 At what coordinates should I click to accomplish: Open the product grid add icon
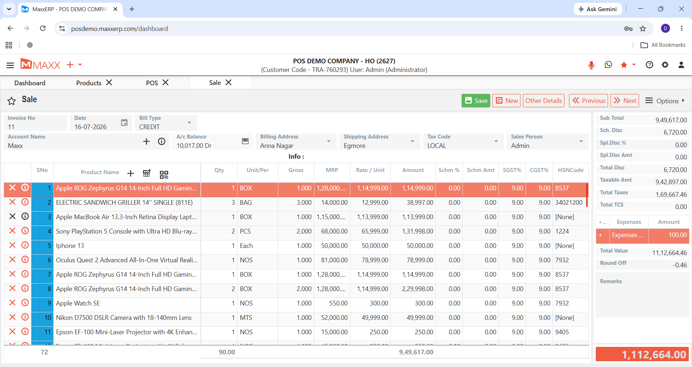[x=147, y=173]
